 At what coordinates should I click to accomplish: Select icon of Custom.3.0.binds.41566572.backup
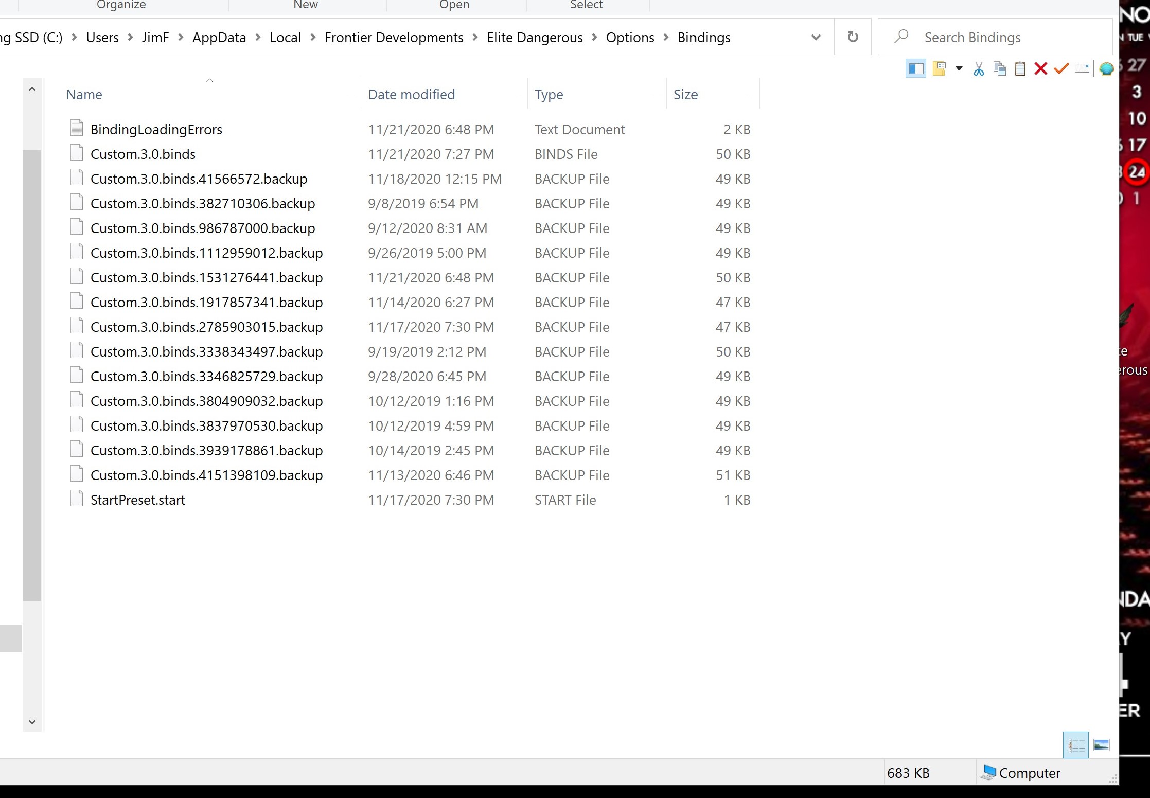click(x=77, y=178)
